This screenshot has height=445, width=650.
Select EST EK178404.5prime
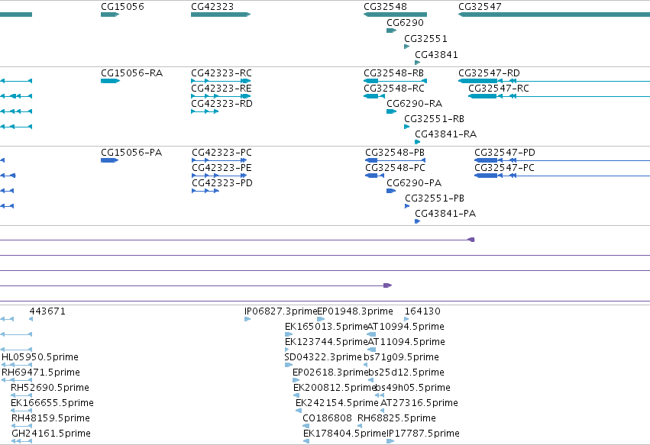coord(345,434)
